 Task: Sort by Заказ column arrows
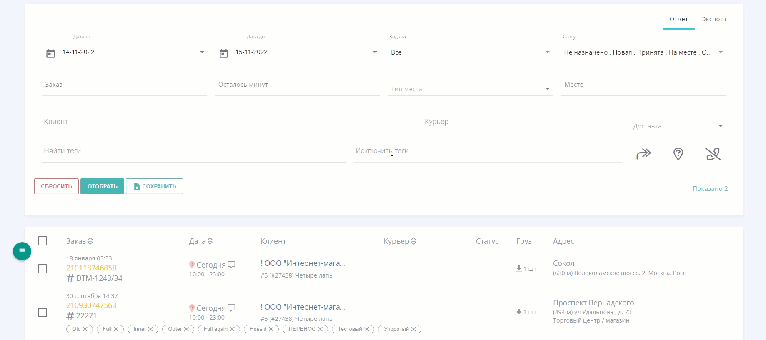click(90, 241)
